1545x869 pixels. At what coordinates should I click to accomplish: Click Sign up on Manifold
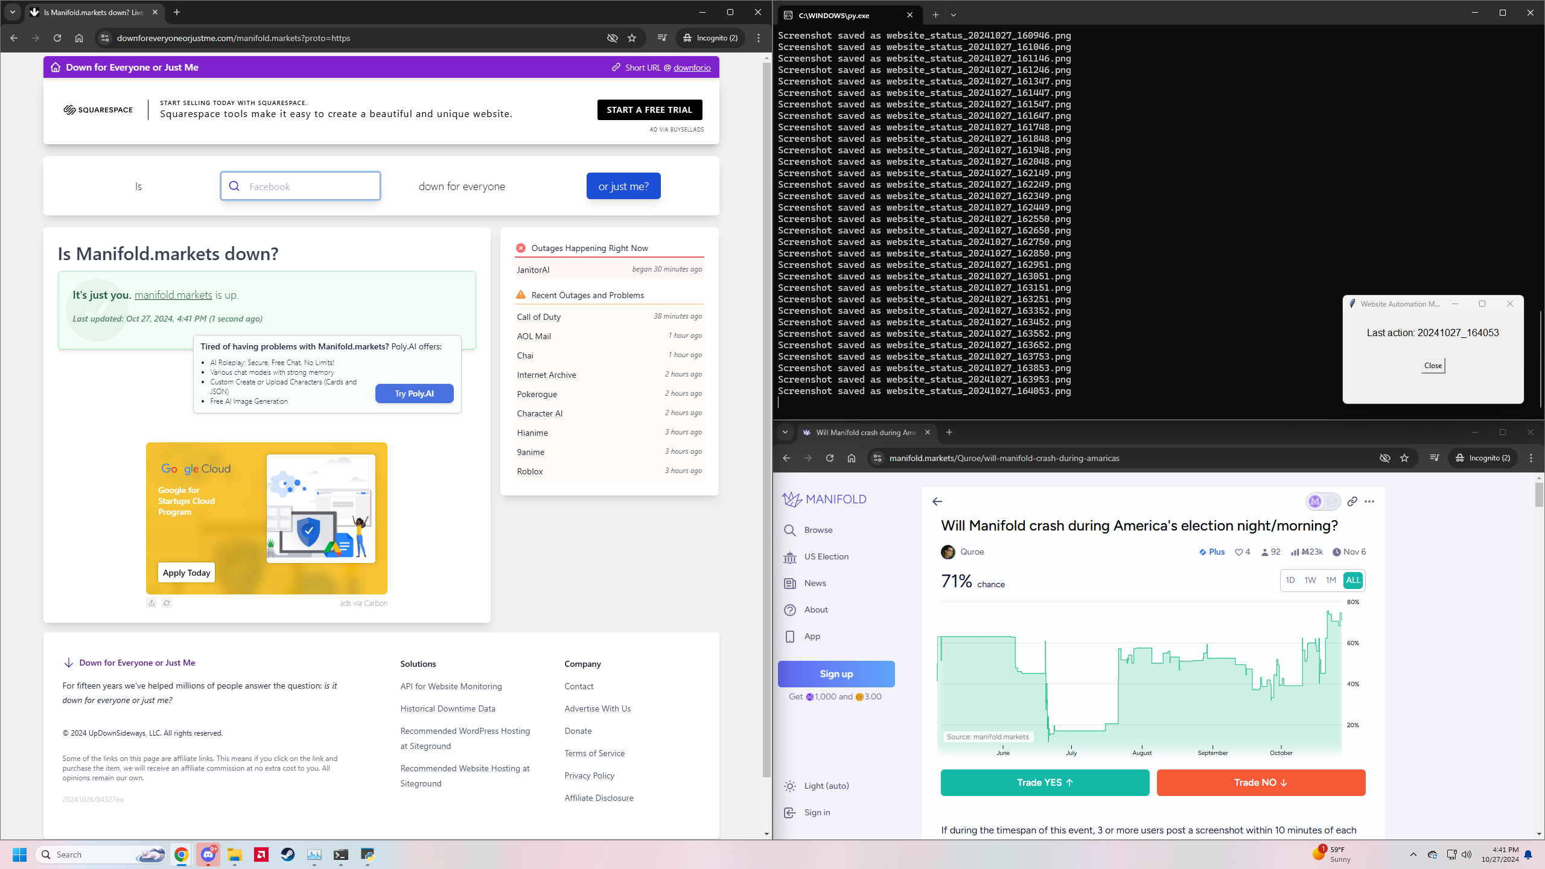[x=836, y=674]
